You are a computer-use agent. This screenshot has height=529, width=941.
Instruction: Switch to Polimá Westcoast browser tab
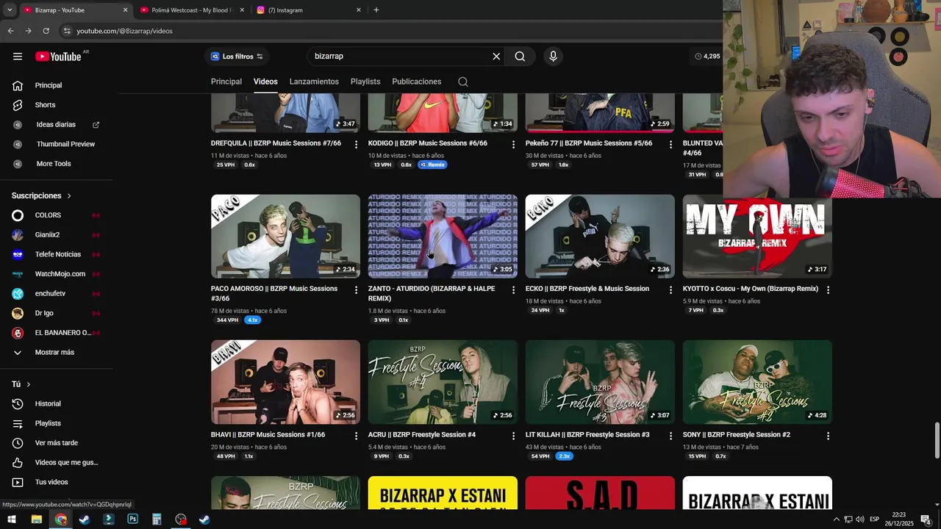click(191, 10)
